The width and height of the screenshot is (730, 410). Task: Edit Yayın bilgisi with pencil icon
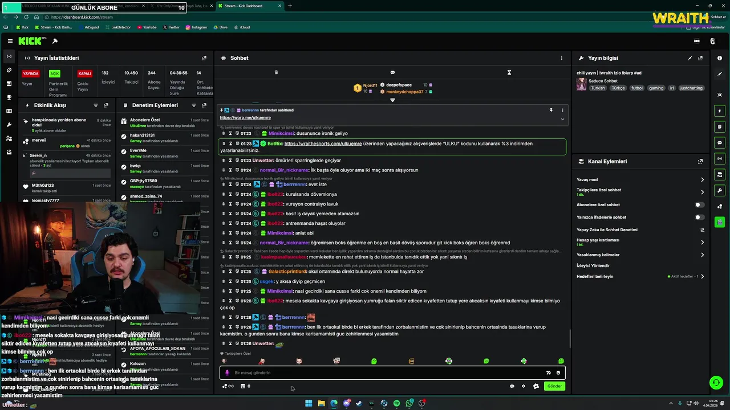pyautogui.click(x=690, y=58)
